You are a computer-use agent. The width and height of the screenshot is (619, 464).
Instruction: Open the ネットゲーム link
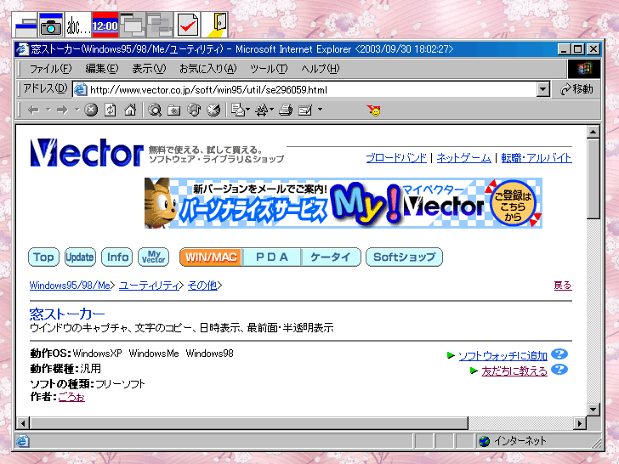point(464,158)
